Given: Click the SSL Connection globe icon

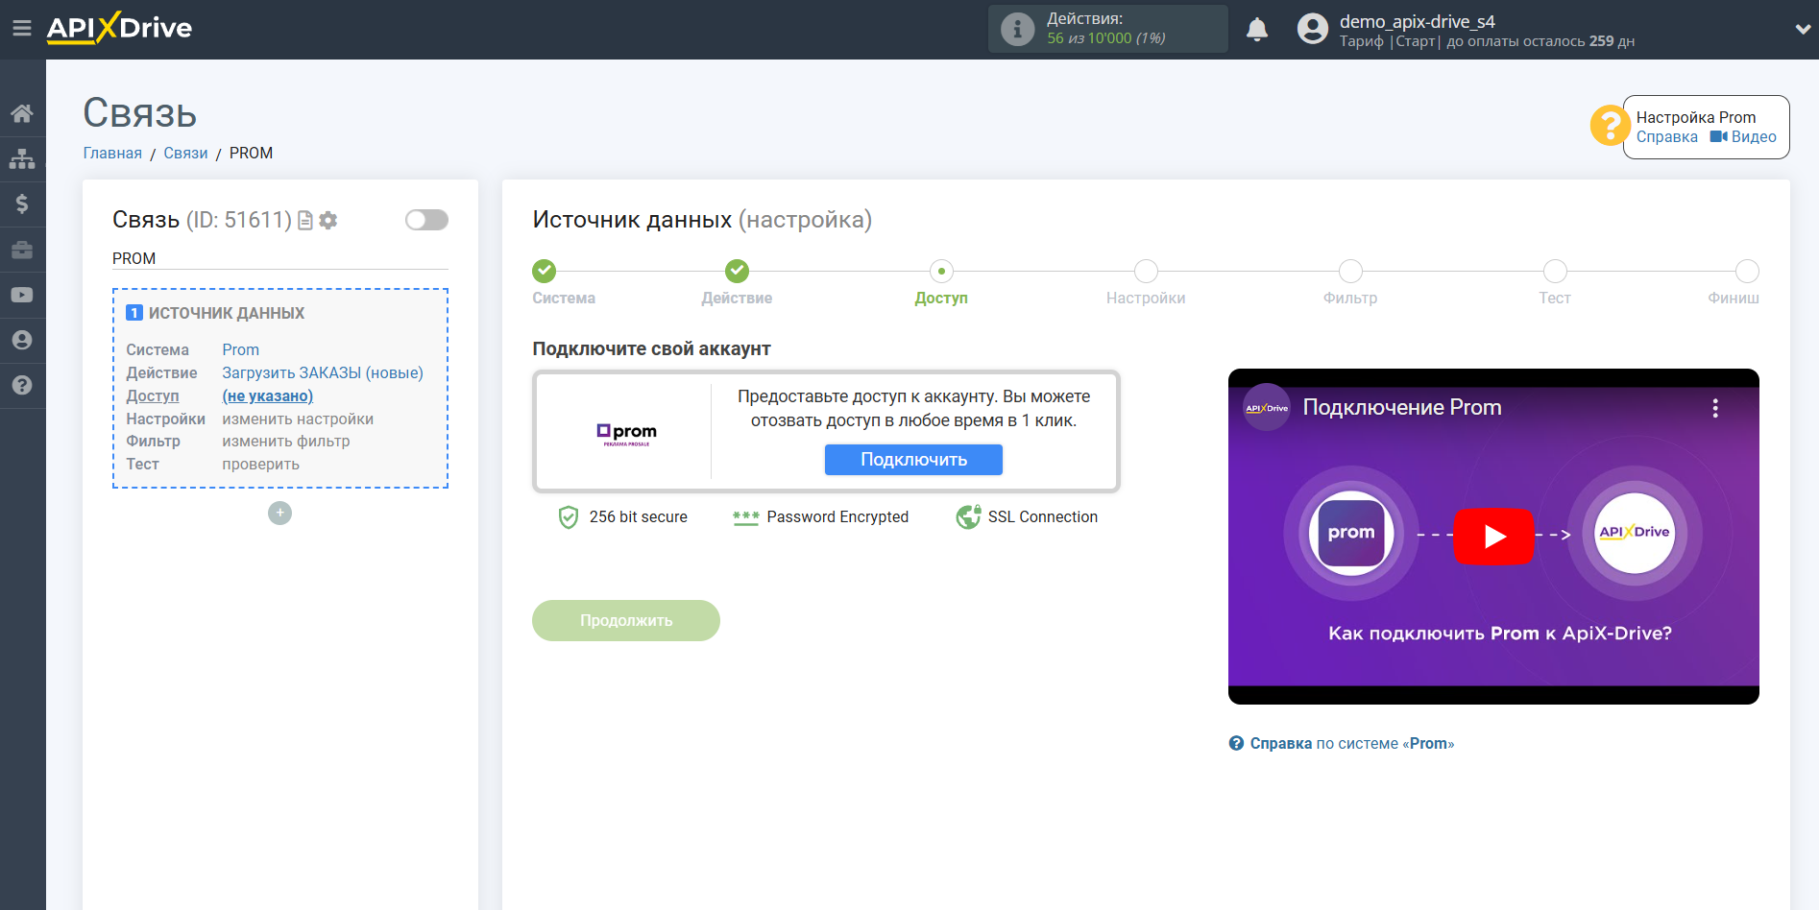Looking at the screenshot, I should click(x=968, y=516).
